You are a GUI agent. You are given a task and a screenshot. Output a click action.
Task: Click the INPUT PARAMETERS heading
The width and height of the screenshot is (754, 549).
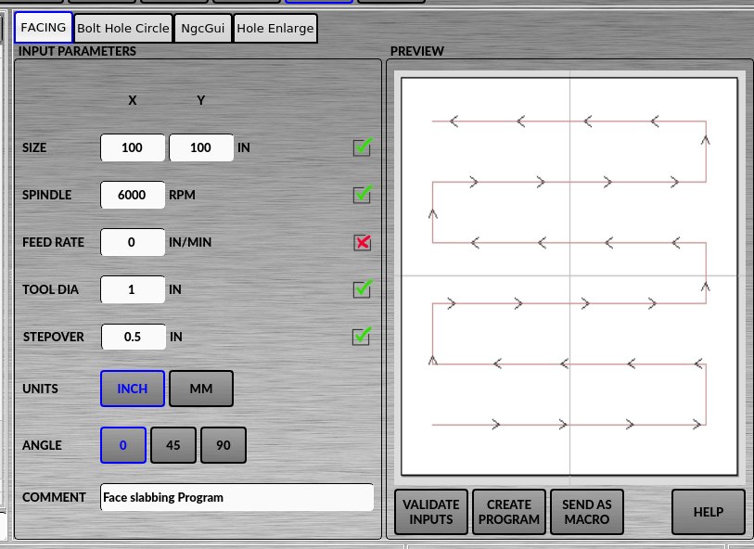click(77, 51)
